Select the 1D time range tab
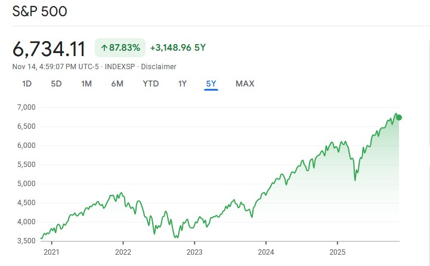The height and width of the screenshot is (266, 430). [x=27, y=83]
